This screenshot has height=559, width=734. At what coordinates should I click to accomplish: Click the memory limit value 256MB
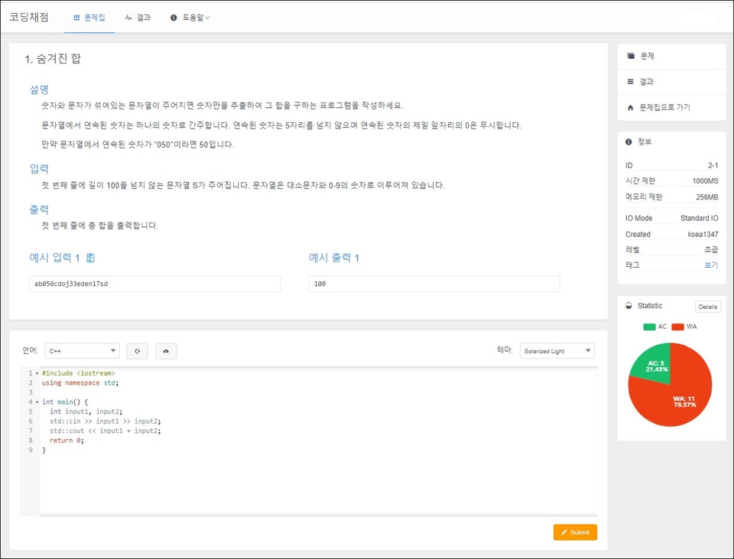pyautogui.click(x=706, y=197)
